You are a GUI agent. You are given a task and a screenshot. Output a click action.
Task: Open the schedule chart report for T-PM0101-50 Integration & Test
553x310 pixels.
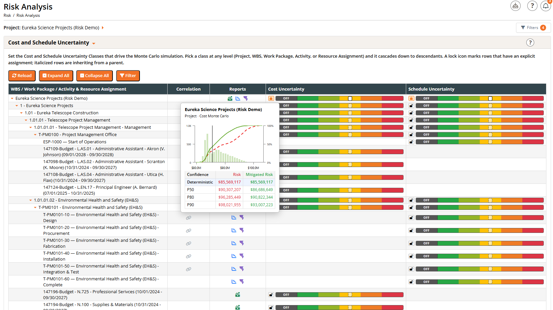tap(234, 269)
